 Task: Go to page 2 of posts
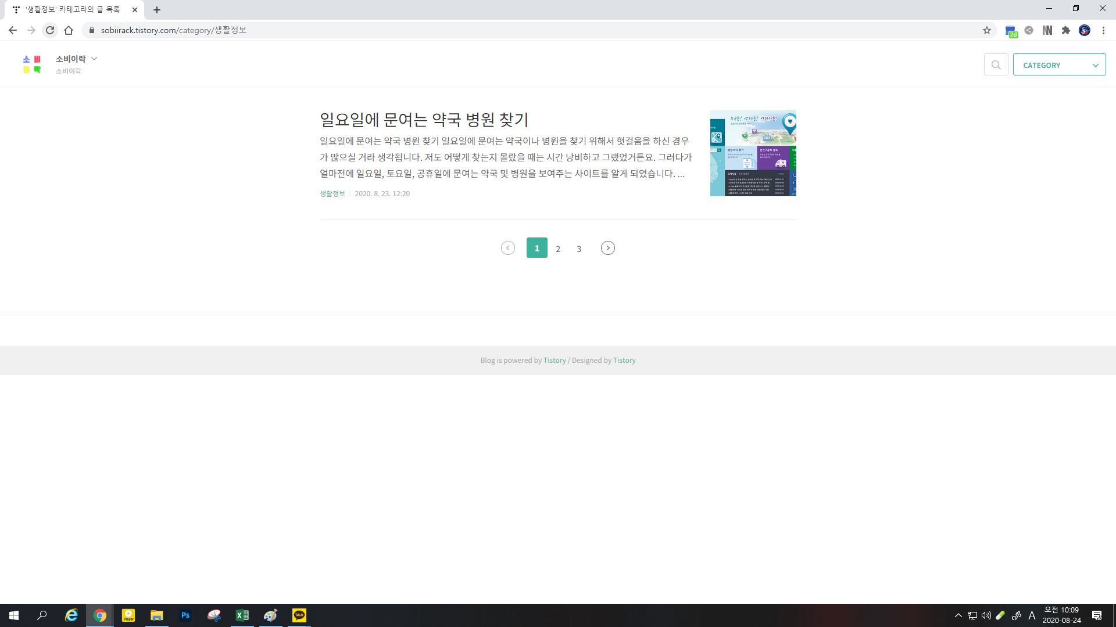pos(558,248)
